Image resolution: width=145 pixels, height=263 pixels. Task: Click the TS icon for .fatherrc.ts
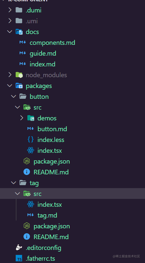[x=19, y=258]
